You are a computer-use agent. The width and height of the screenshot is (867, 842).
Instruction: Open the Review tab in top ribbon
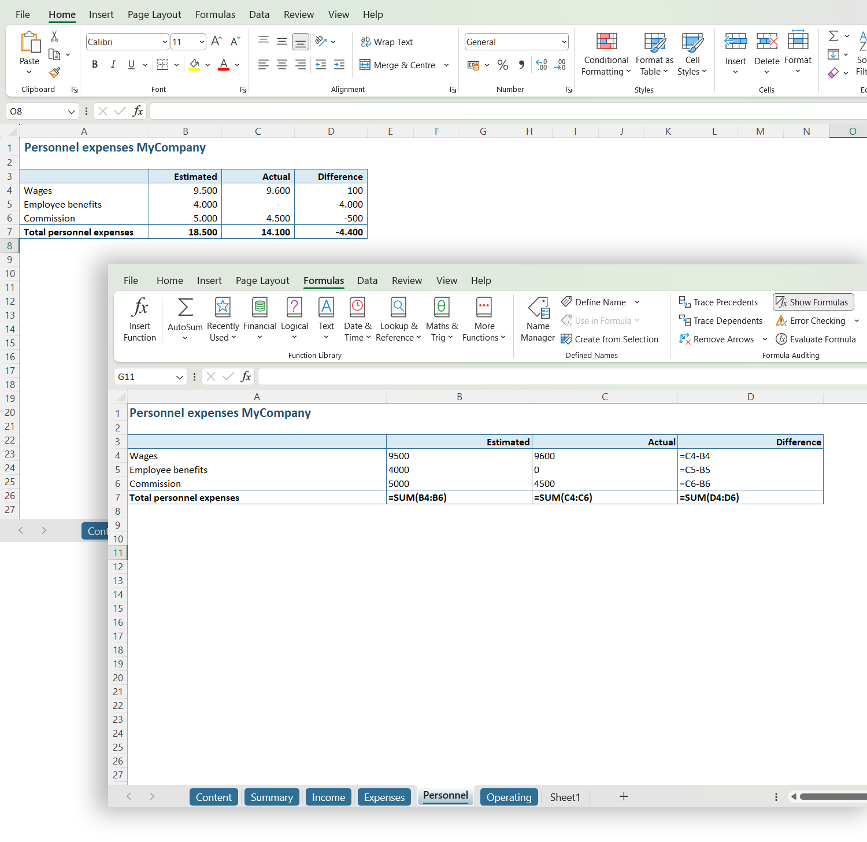tap(299, 14)
